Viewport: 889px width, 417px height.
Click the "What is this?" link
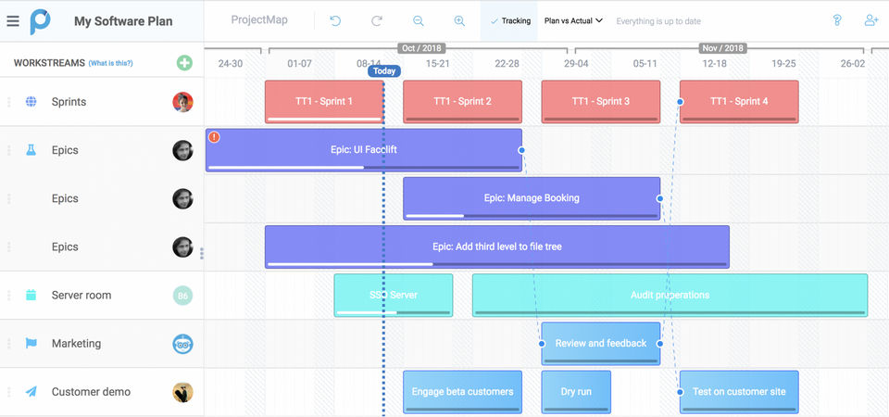tap(110, 63)
